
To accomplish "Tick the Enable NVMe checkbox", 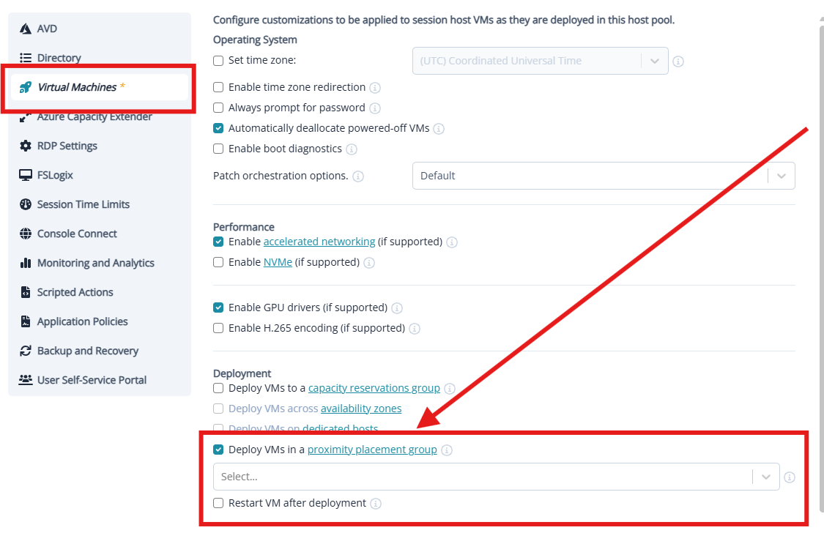I will tap(218, 262).
